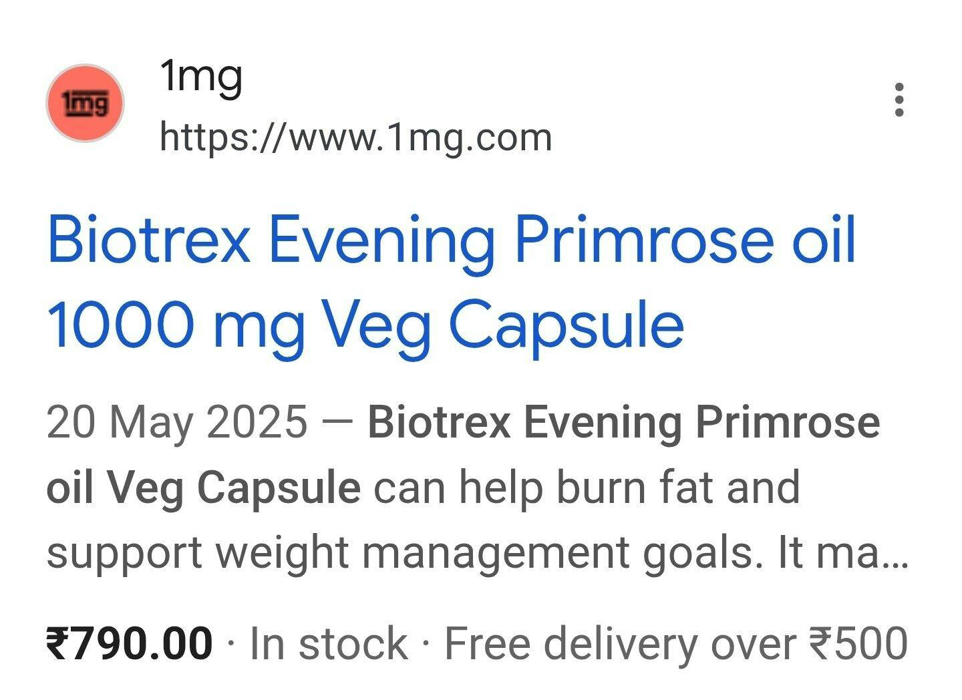
Task: Open the Biotrex Evening Primrose oil title link
Action: click(x=451, y=240)
